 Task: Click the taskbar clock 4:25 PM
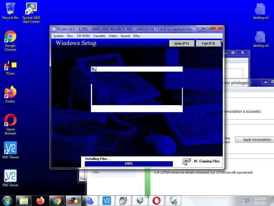pos(261,201)
